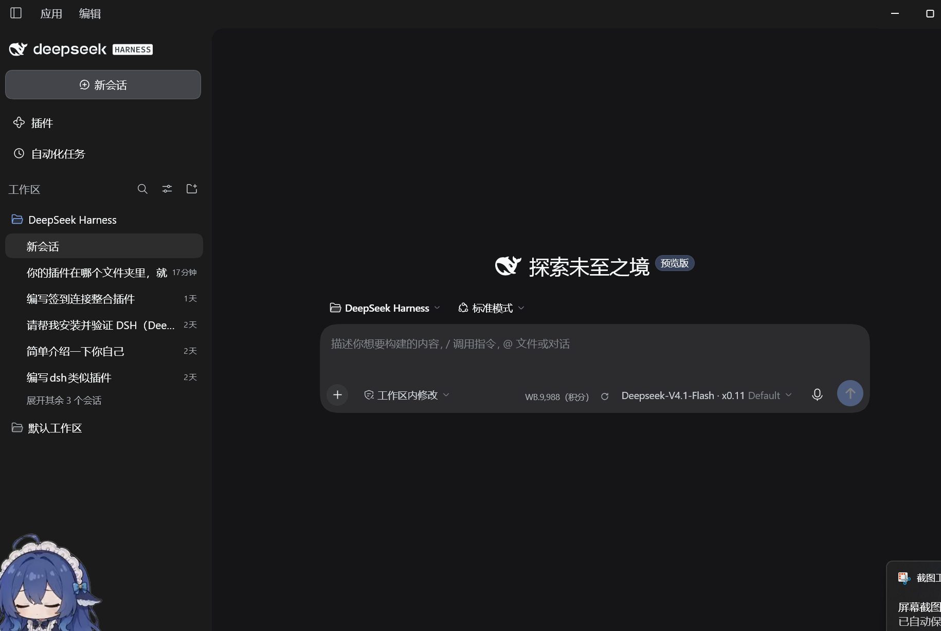Click the send arrow button
Screen dimensions: 941x631
click(850, 393)
